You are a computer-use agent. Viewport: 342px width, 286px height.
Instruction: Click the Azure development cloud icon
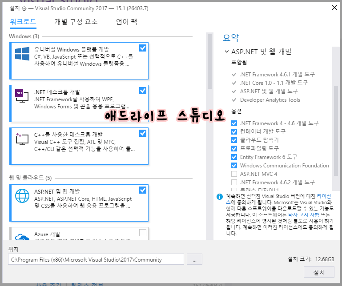click(x=22, y=237)
